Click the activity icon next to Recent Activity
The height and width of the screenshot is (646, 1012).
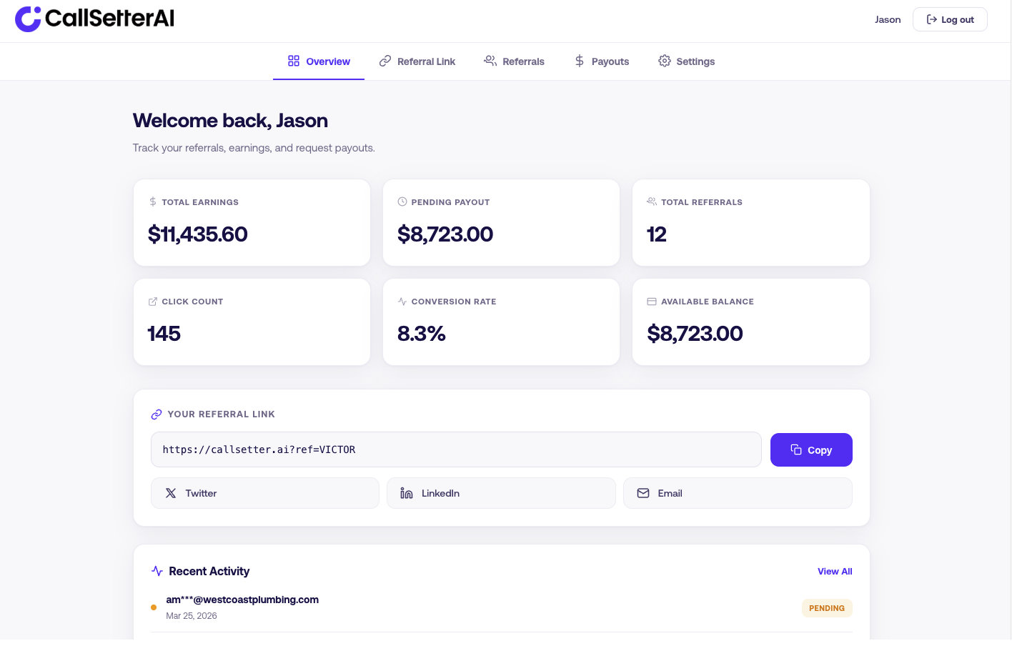tap(157, 570)
